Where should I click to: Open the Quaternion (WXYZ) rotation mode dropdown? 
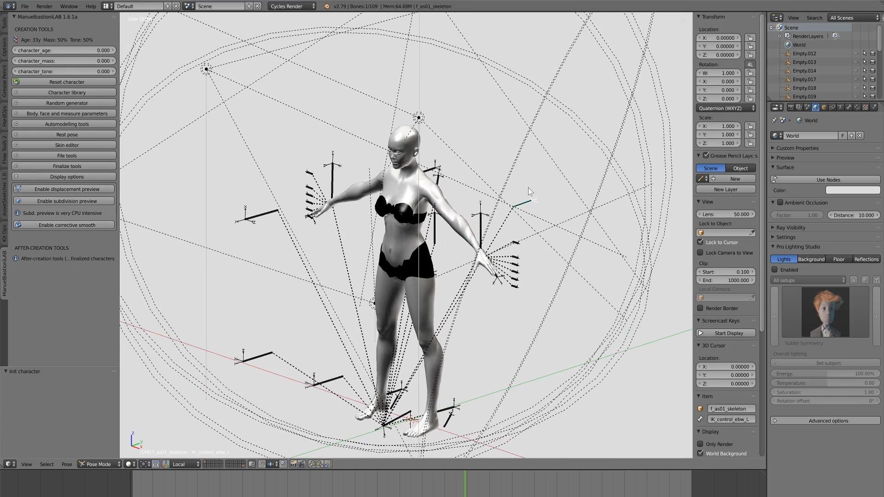726,108
